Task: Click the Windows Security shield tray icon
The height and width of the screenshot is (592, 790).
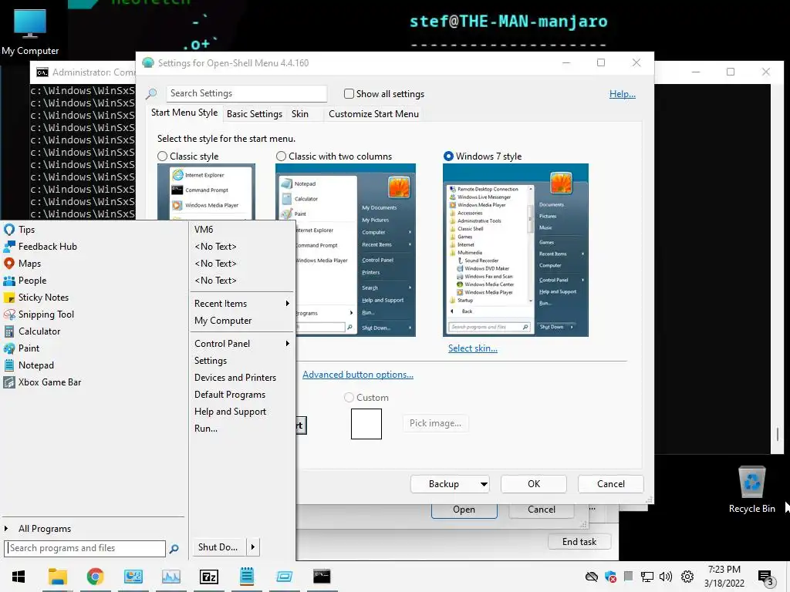Action: pyautogui.click(x=611, y=577)
